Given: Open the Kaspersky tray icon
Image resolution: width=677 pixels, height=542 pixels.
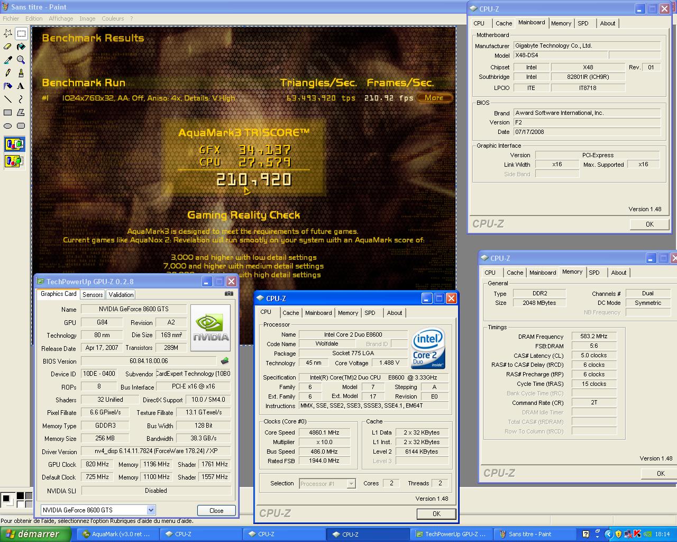Looking at the screenshot, I should [638, 534].
